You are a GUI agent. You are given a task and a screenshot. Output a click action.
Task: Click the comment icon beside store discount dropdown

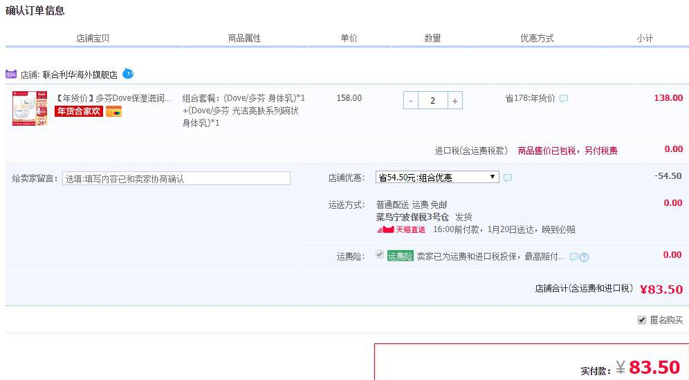point(508,178)
